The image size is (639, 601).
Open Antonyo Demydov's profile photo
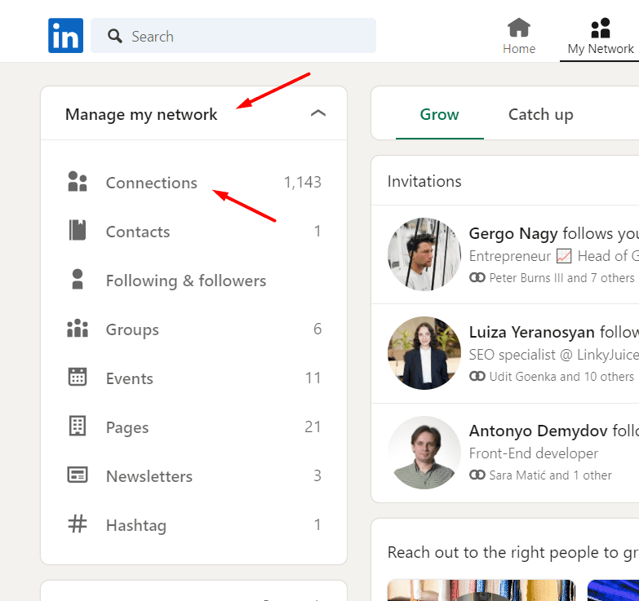pyautogui.click(x=424, y=453)
